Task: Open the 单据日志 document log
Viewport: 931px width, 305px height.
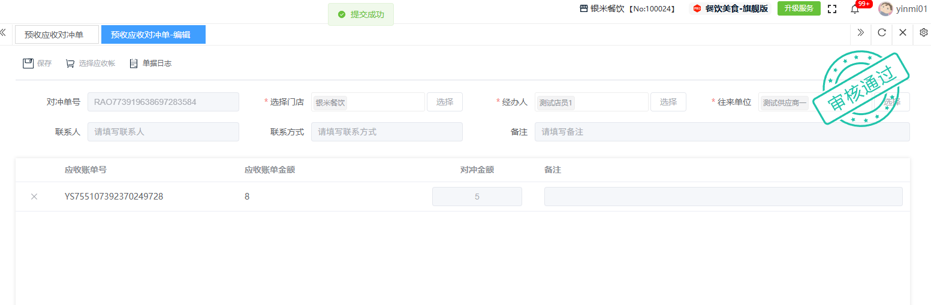Action: [134, 64]
